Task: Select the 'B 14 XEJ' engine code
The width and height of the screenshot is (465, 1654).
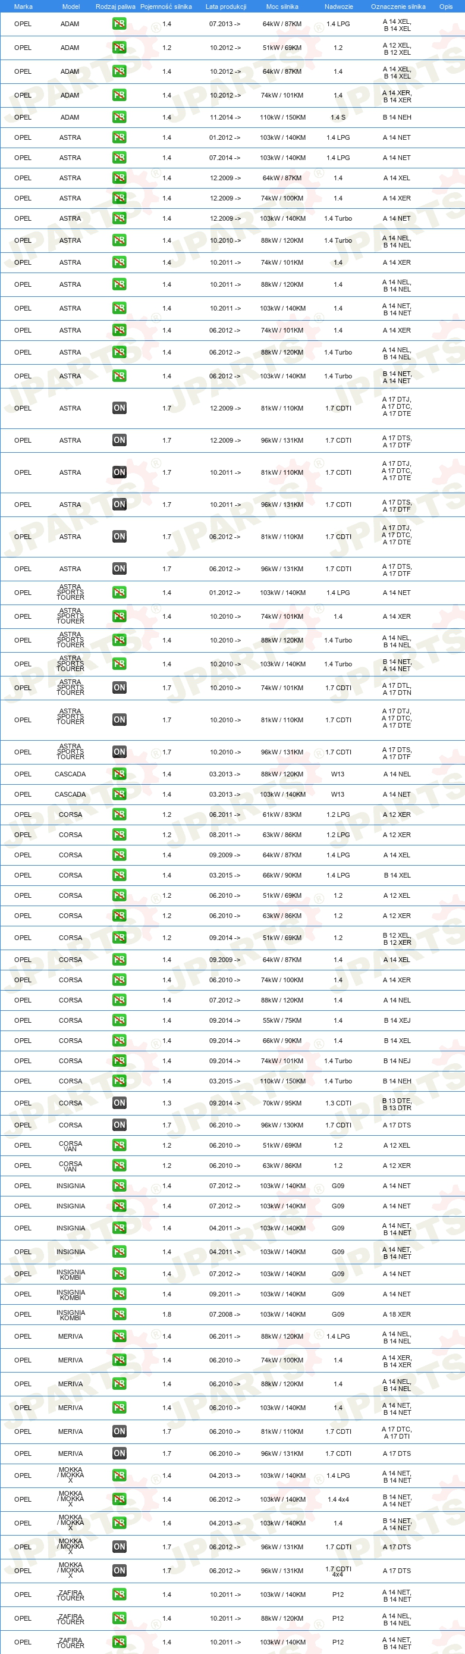Action: pyautogui.click(x=397, y=1020)
